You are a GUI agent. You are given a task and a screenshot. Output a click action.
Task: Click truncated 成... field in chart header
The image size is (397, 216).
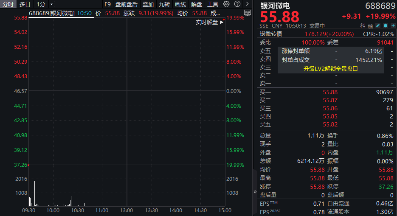(x=215, y=13)
